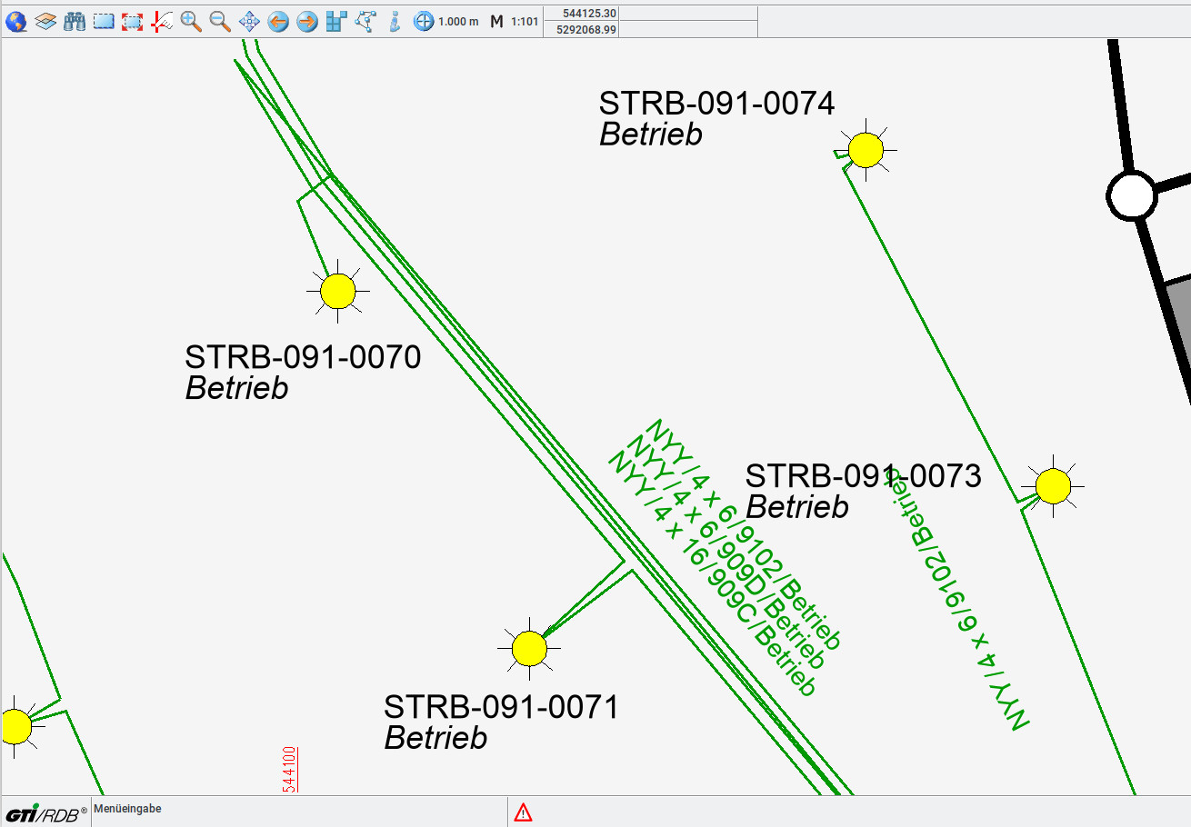This screenshot has height=827, width=1191.
Task: Click the red warning triangle in status bar
Action: pyautogui.click(x=523, y=812)
